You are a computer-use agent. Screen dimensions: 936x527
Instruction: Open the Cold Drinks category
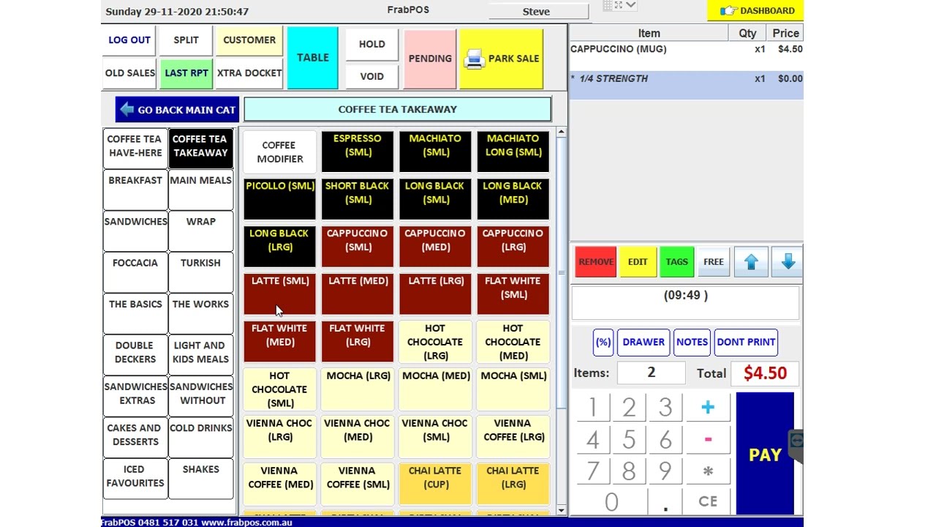(200, 437)
